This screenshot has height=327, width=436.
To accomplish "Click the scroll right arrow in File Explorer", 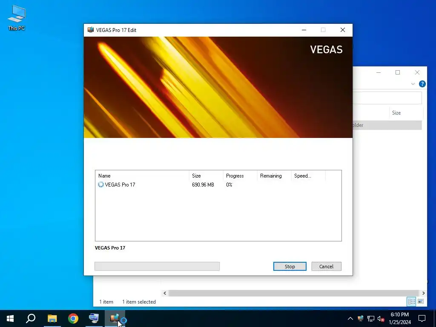I will (x=423, y=293).
